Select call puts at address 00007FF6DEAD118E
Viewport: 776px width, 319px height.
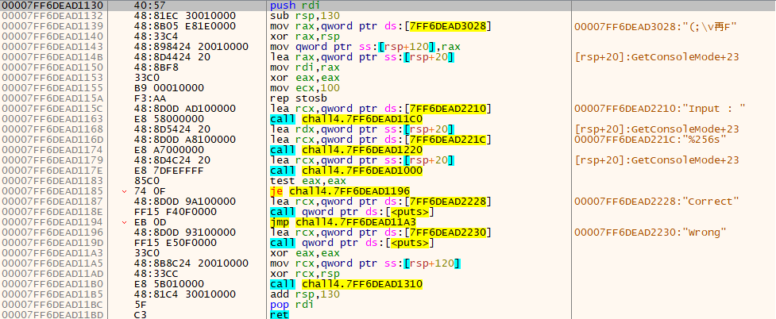click(351, 212)
